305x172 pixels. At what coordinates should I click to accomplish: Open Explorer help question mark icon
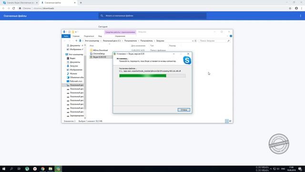(231, 36)
